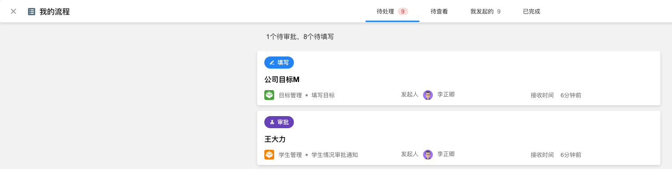The width and height of the screenshot is (672, 169).
Task: Click the red 9 badge on 待处理
Action: tap(403, 12)
